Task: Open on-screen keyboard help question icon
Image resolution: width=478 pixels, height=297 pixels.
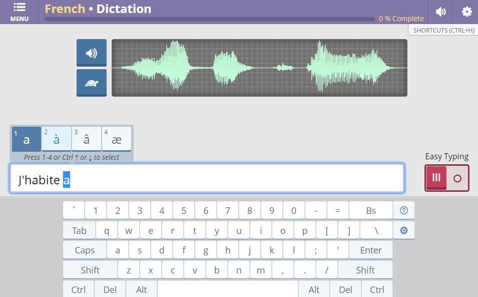Action: click(x=403, y=210)
